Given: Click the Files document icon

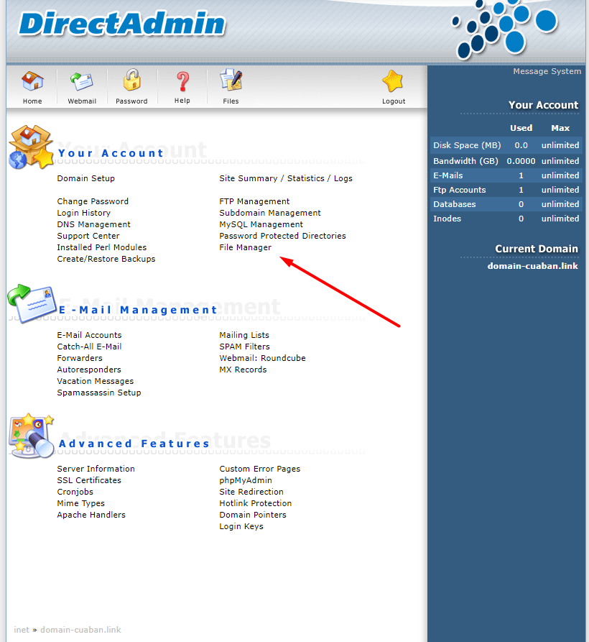Looking at the screenshot, I should (x=231, y=80).
